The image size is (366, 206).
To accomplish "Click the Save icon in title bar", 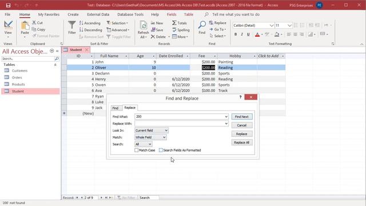I will click(x=8, y=5).
